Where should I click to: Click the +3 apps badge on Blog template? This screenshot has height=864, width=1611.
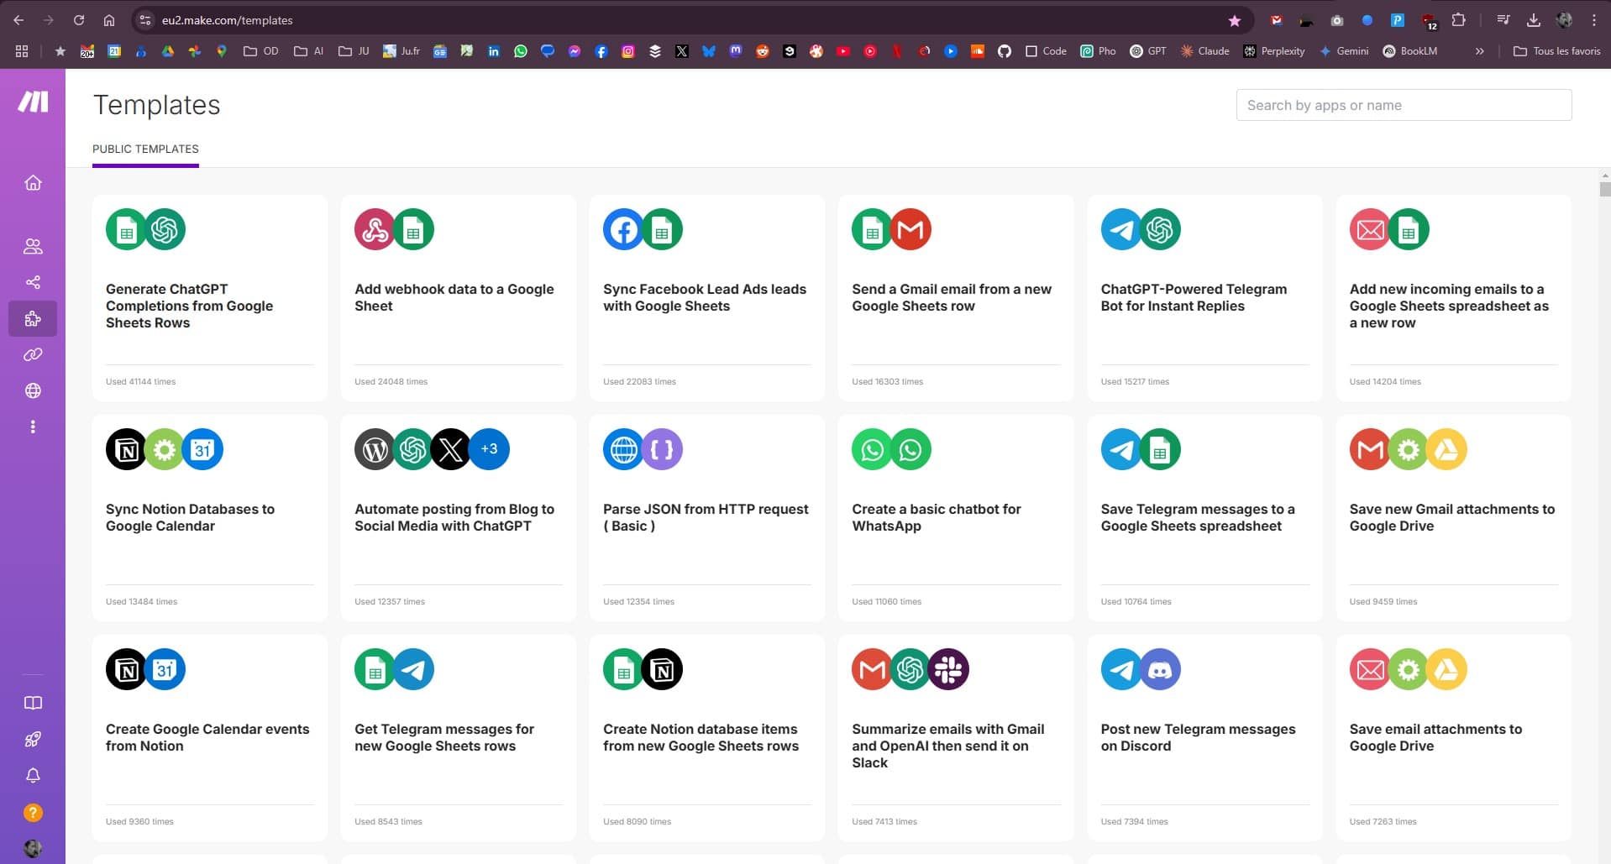[x=489, y=449]
